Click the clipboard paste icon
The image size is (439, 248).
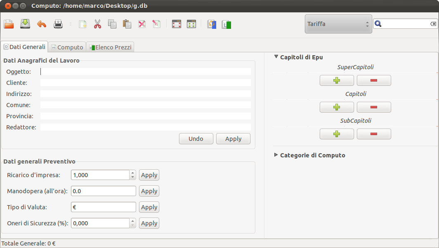click(127, 24)
